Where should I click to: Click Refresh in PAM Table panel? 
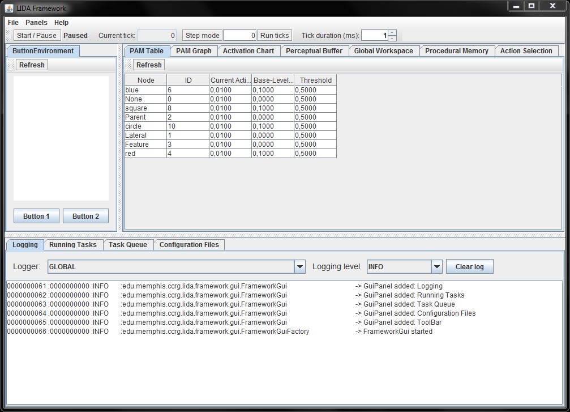(149, 65)
